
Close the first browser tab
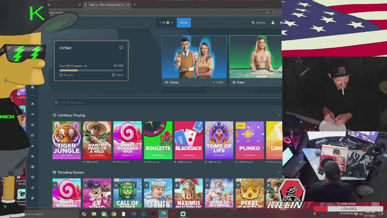tap(80, 5)
